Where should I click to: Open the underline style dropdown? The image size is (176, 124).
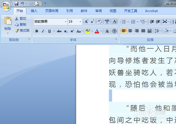pos(54,31)
